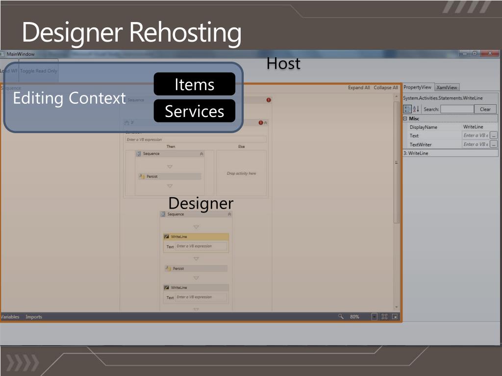Click Text expression box of selected WriteLine

click(x=201, y=246)
